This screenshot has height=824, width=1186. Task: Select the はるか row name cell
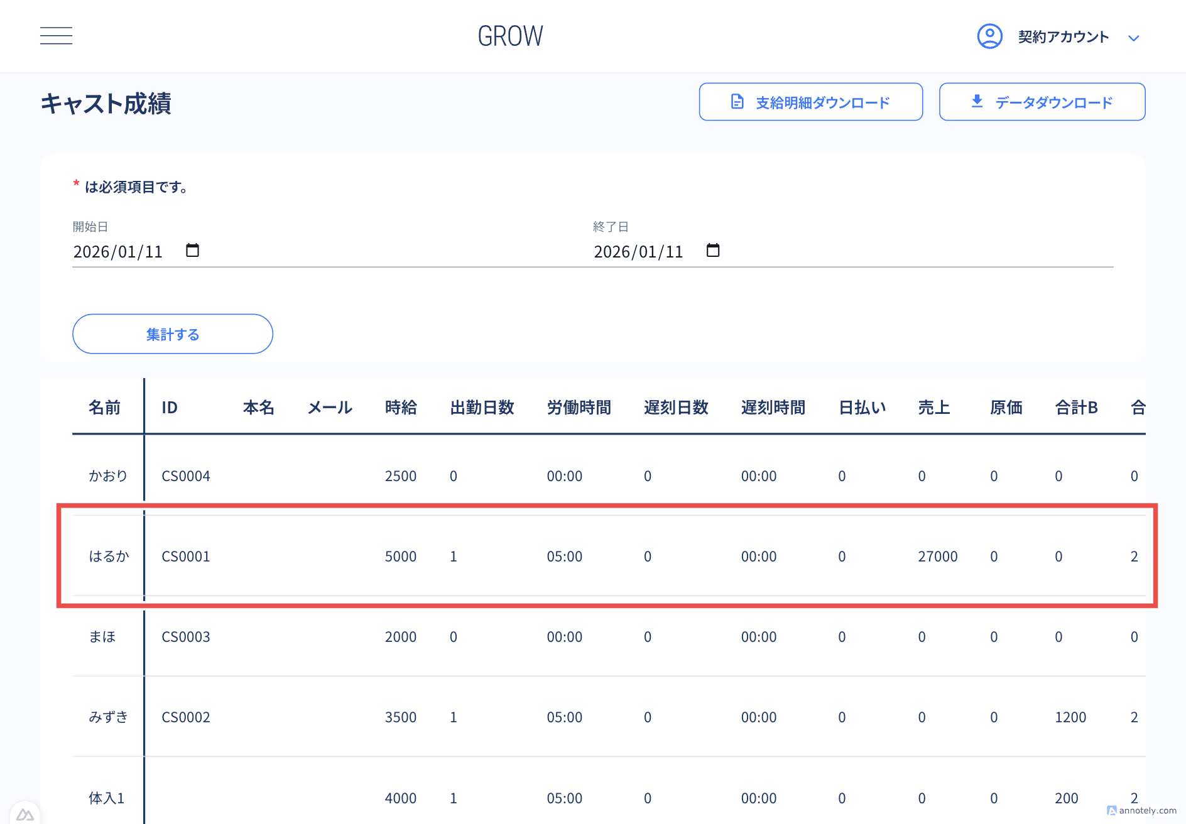click(109, 556)
